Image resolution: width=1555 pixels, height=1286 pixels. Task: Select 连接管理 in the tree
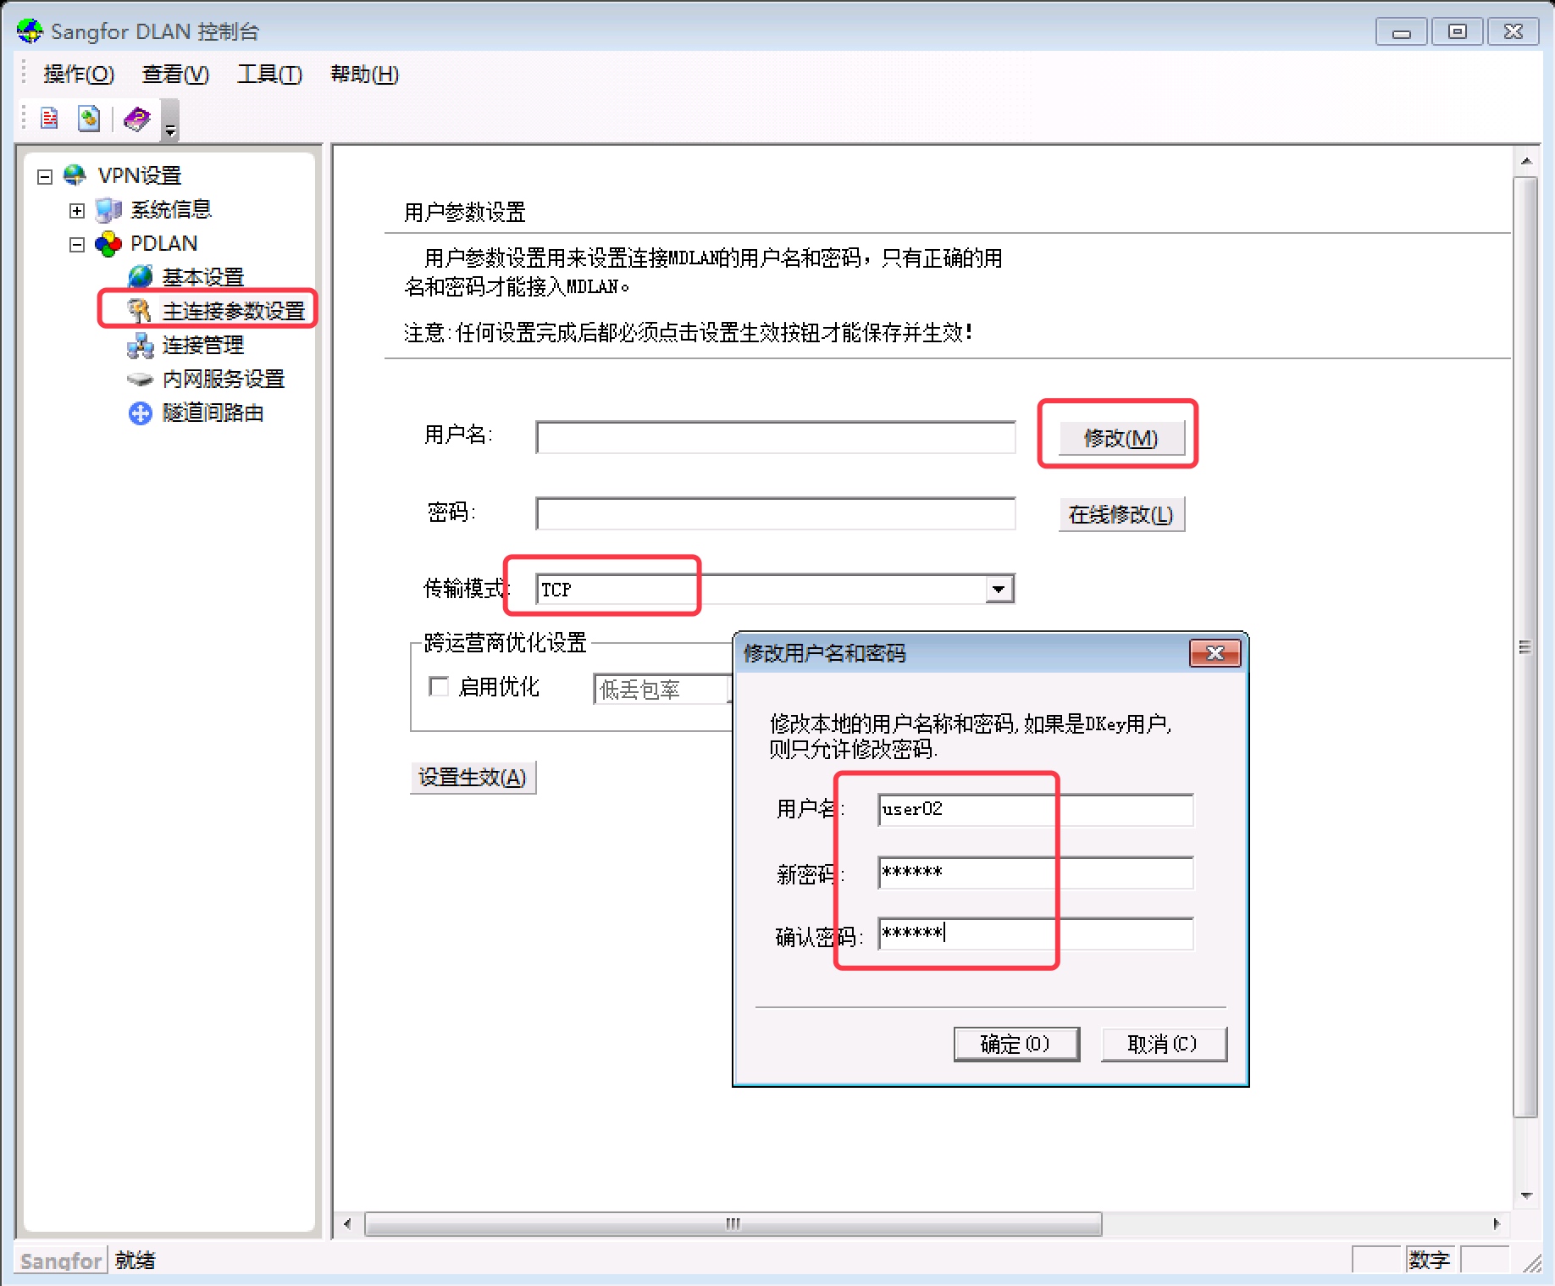[203, 345]
